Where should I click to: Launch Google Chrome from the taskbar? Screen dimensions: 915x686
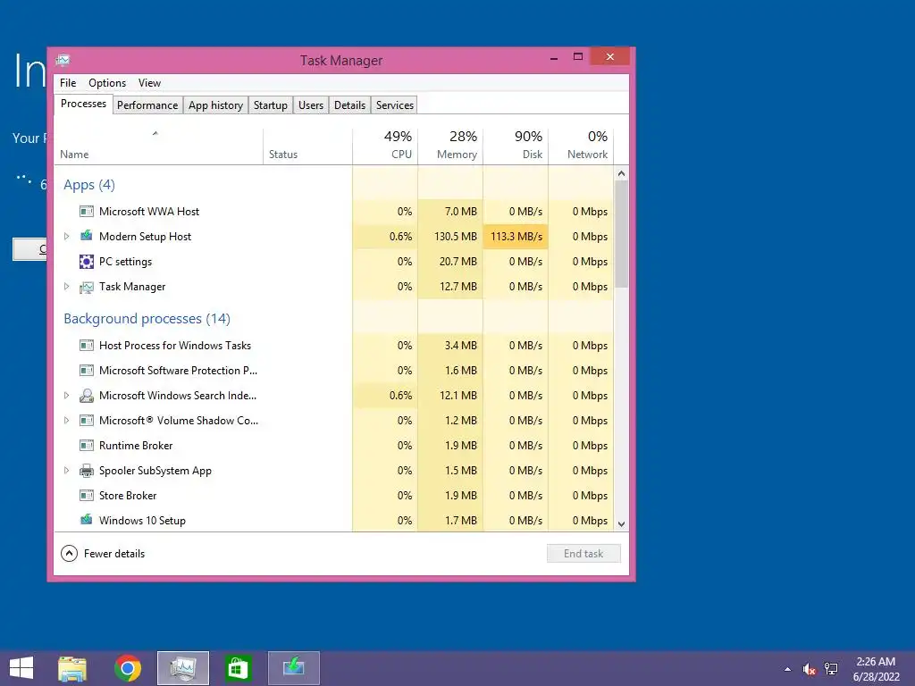pos(128,668)
